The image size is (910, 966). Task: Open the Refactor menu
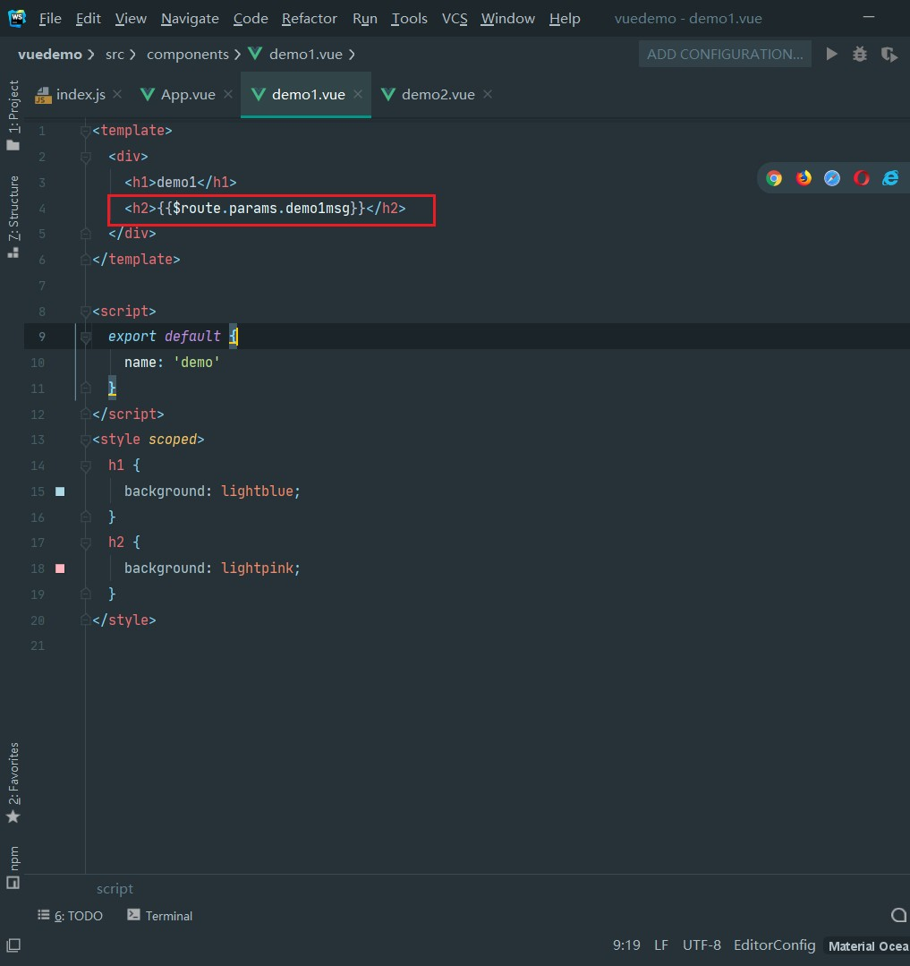[309, 19]
